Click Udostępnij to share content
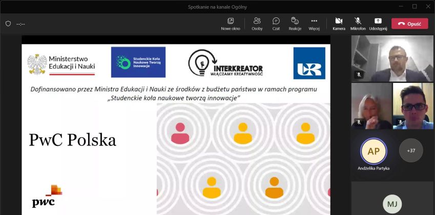The image size is (435, 215). pos(378,24)
